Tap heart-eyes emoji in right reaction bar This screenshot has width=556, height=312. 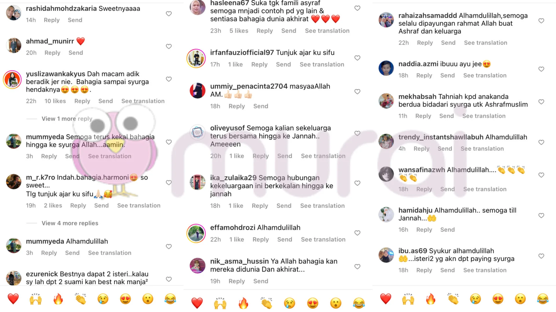(498, 299)
